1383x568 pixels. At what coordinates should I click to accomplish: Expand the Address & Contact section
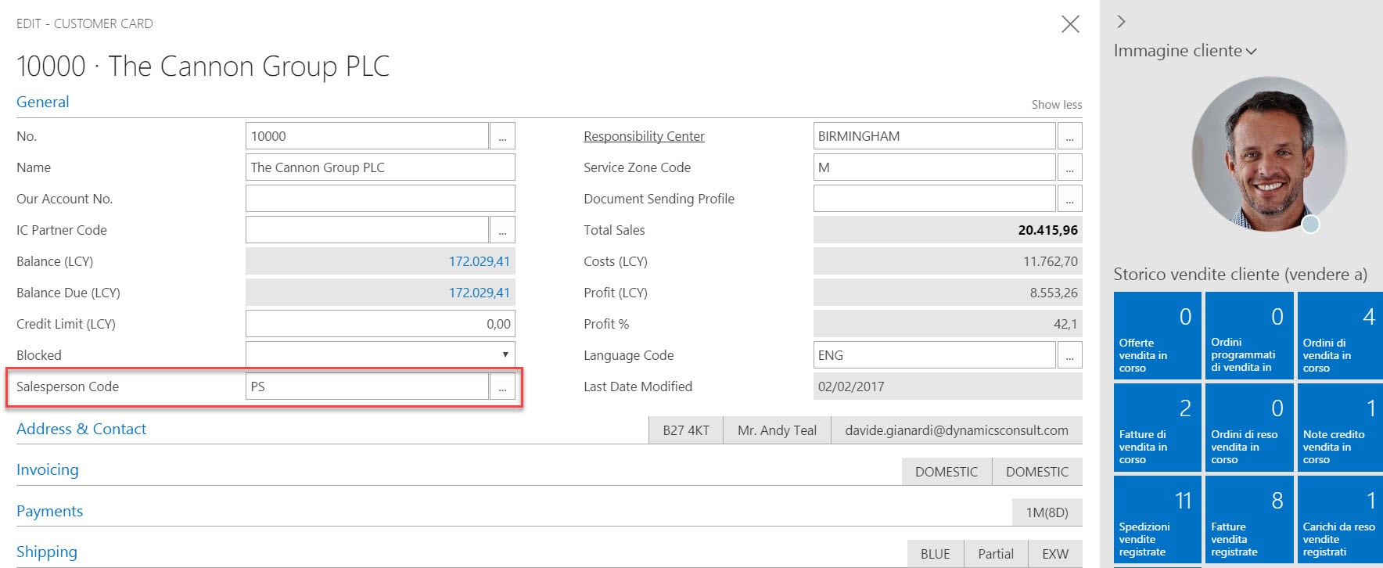coord(81,429)
